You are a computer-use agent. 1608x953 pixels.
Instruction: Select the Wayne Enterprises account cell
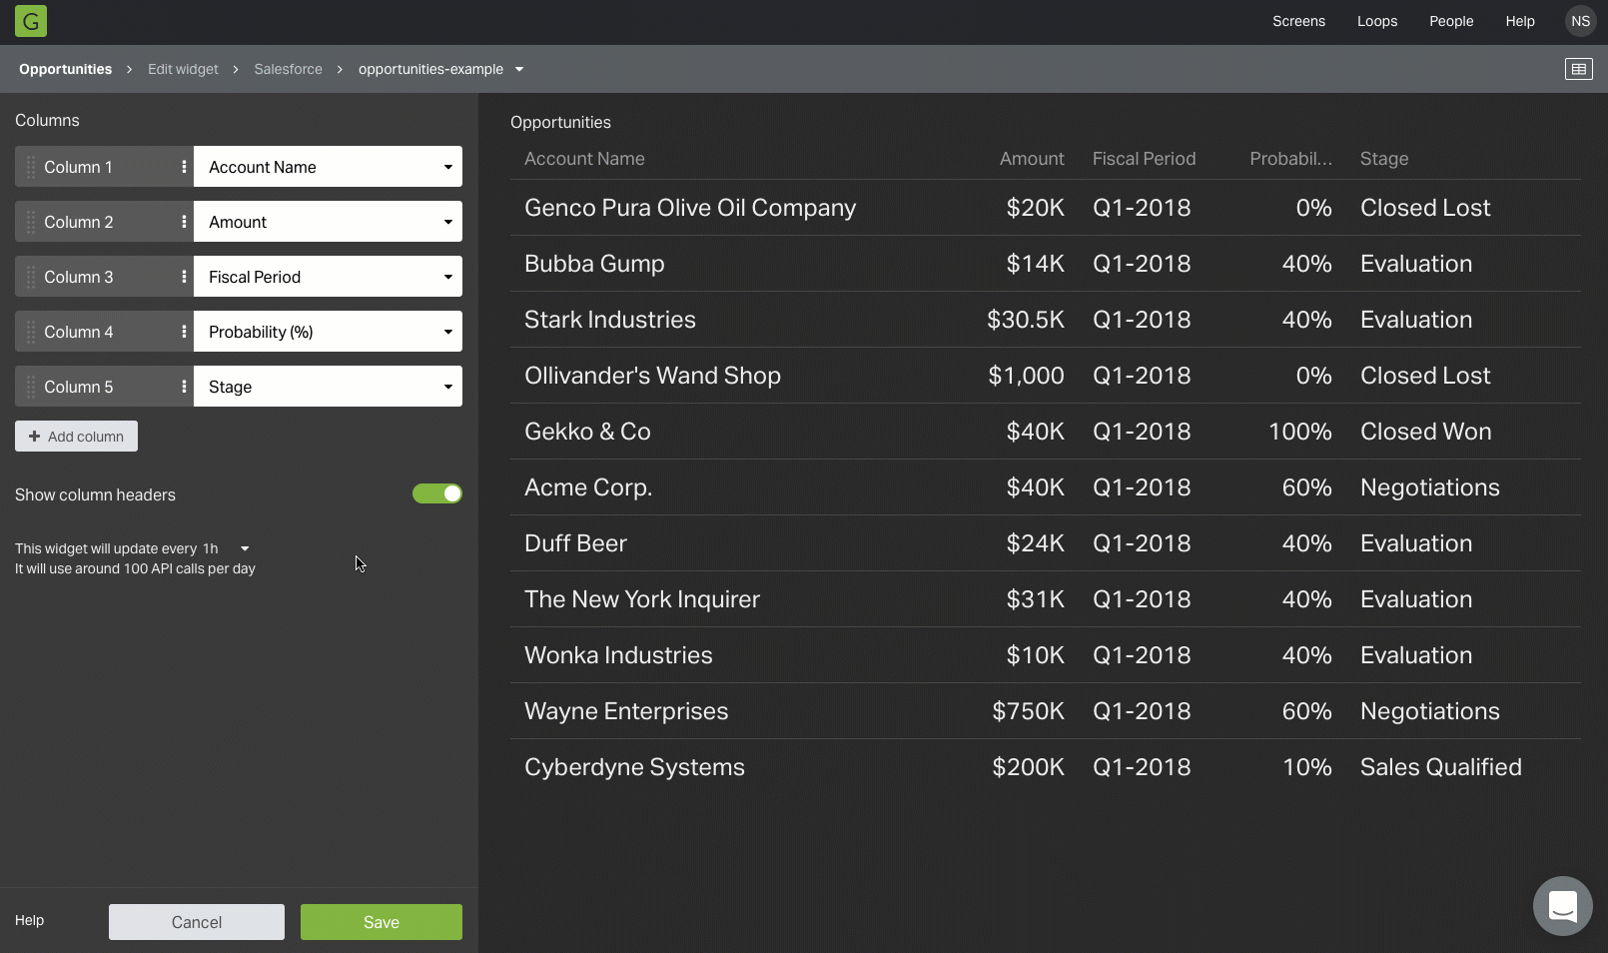point(626,711)
